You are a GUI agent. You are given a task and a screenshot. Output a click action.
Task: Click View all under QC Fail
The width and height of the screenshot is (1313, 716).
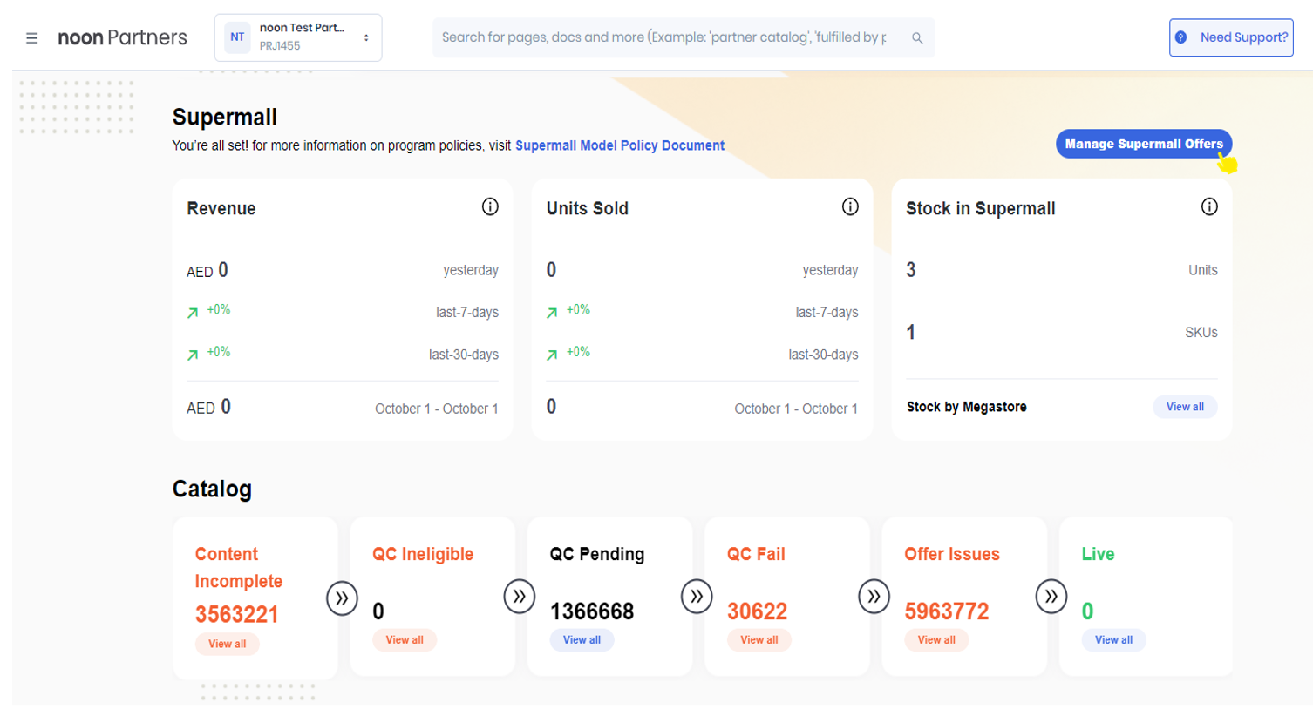pos(759,639)
